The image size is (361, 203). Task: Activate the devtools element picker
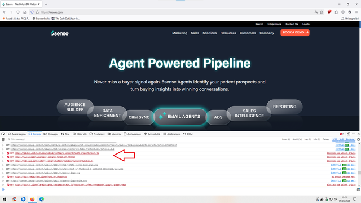point(3,134)
